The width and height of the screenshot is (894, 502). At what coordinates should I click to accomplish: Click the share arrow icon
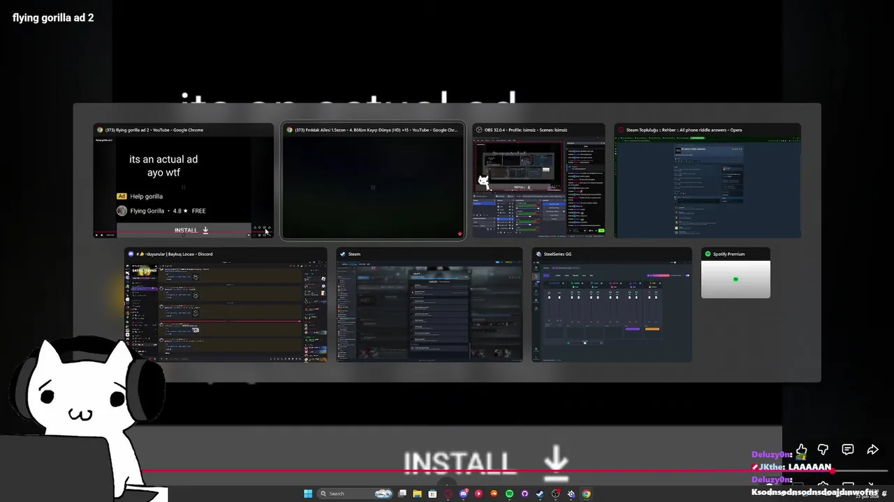(873, 450)
